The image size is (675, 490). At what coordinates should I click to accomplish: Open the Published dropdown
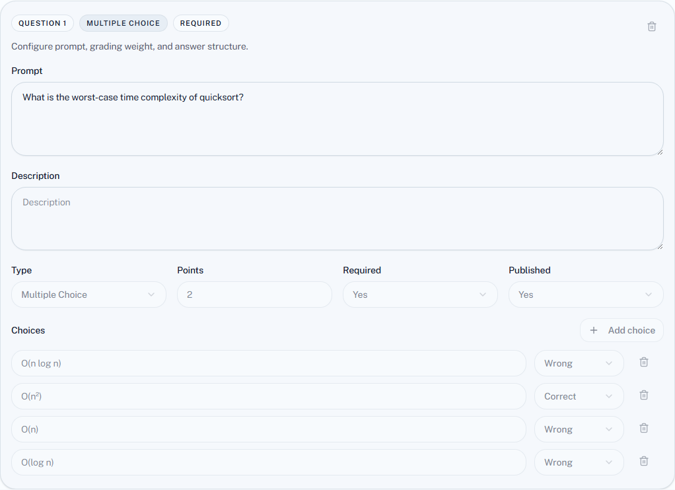pos(586,295)
